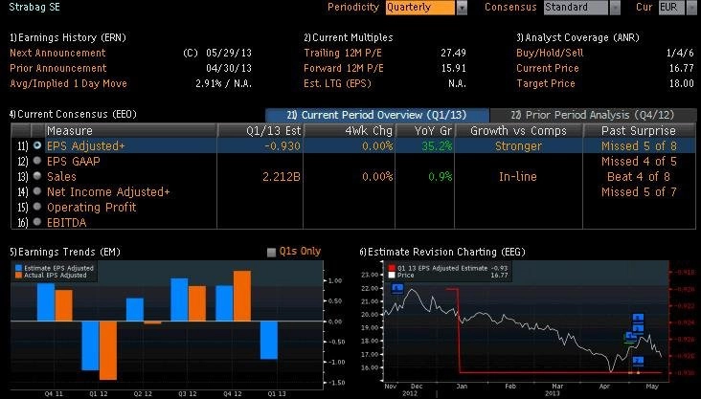
Task: Switch to Current Period Overview (Q1/13) tab
Action: point(377,115)
